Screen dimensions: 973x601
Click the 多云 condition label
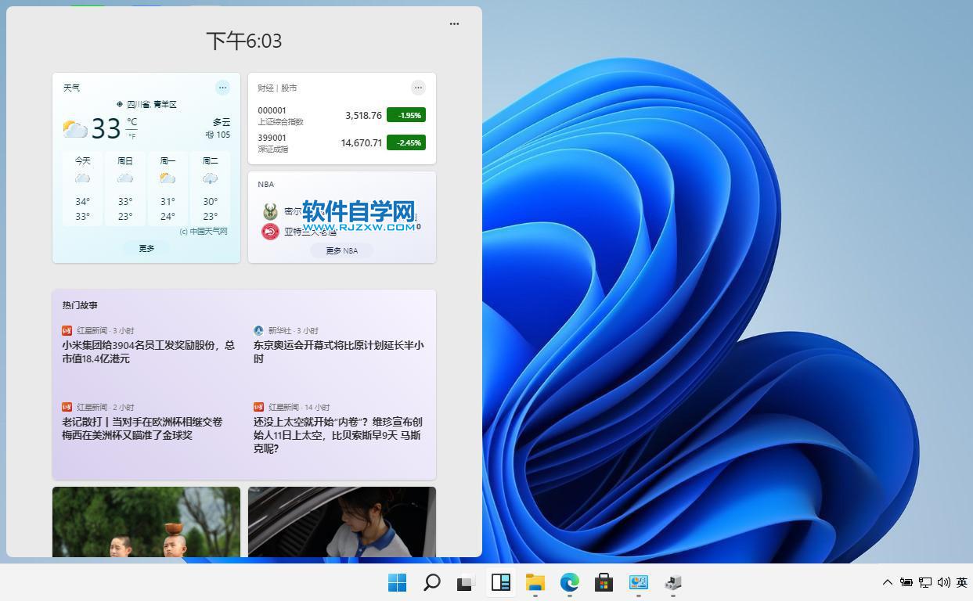(x=222, y=122)
